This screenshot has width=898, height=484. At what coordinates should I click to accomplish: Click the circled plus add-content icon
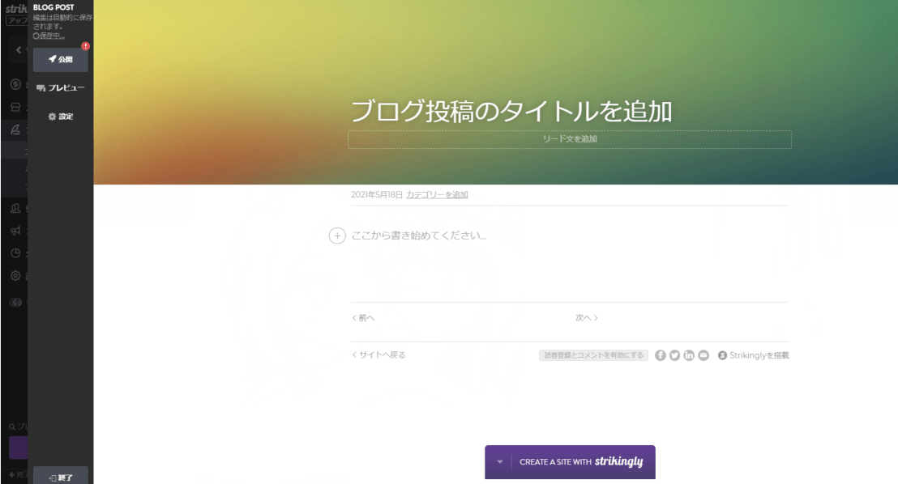coord(337,236)
